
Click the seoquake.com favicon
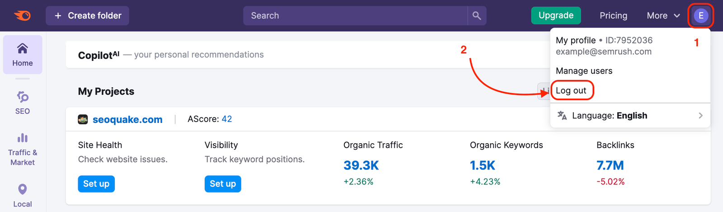click(x=83, y=119)
